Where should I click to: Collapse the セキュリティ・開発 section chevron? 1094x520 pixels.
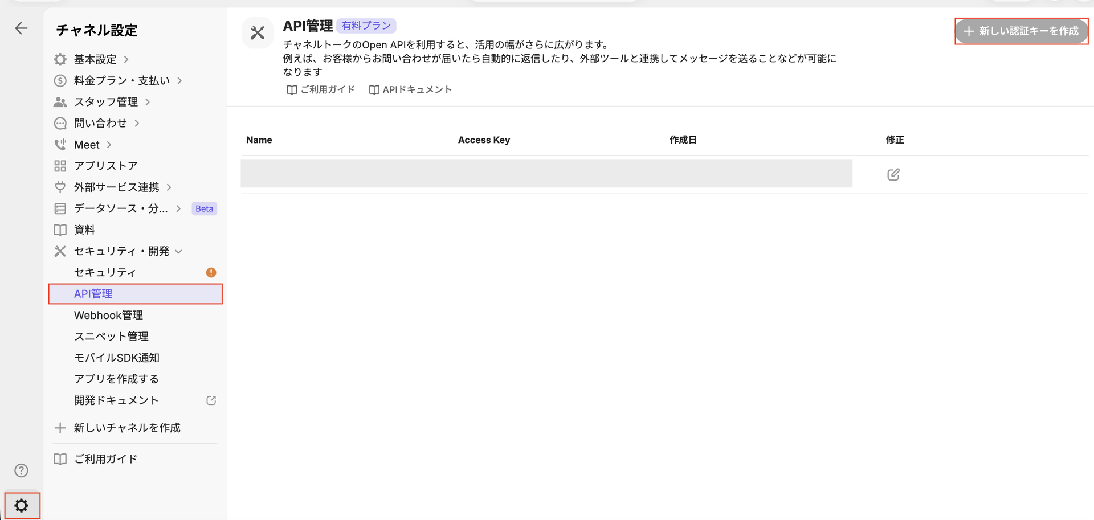click(x=178, y=251)
